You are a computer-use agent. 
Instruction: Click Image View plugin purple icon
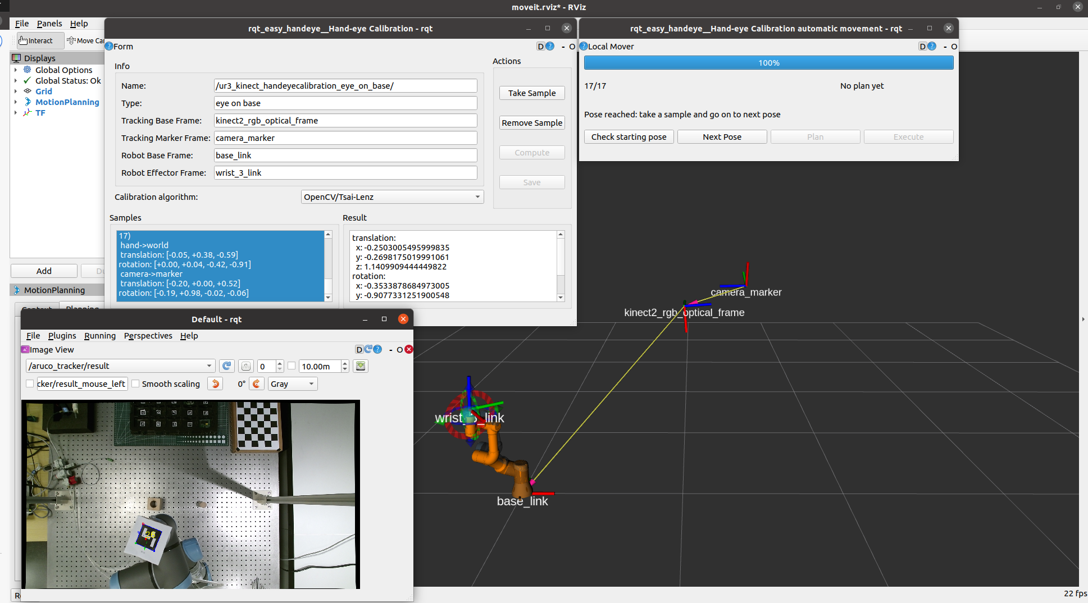(x=25, y=349)
